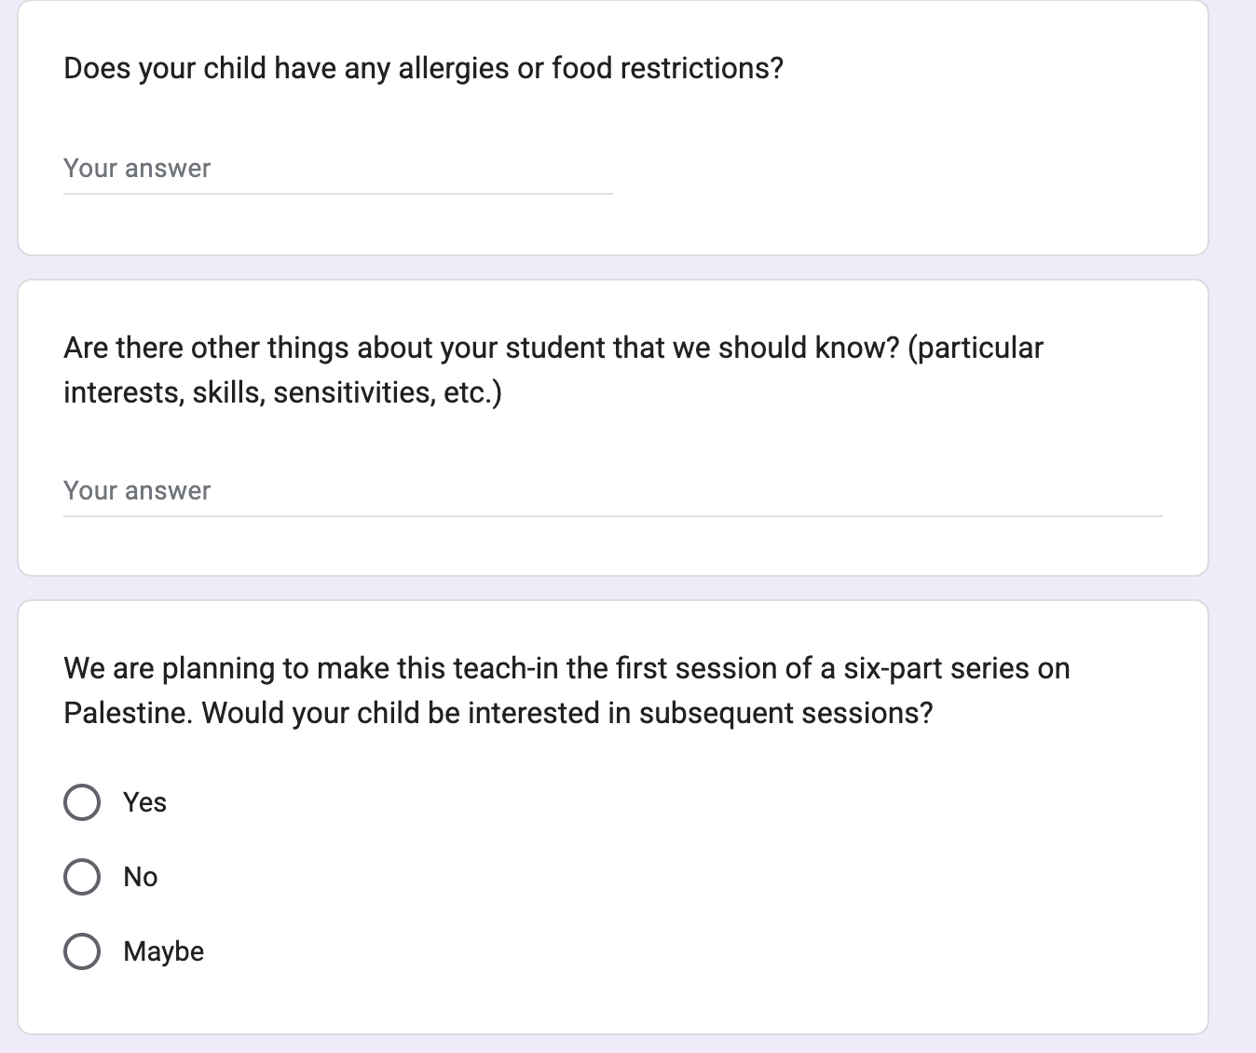This screenshot has width=1256, height=1053.
Task: Click the 'Are there other things' question heading
Action: click(x=553, y=370)
